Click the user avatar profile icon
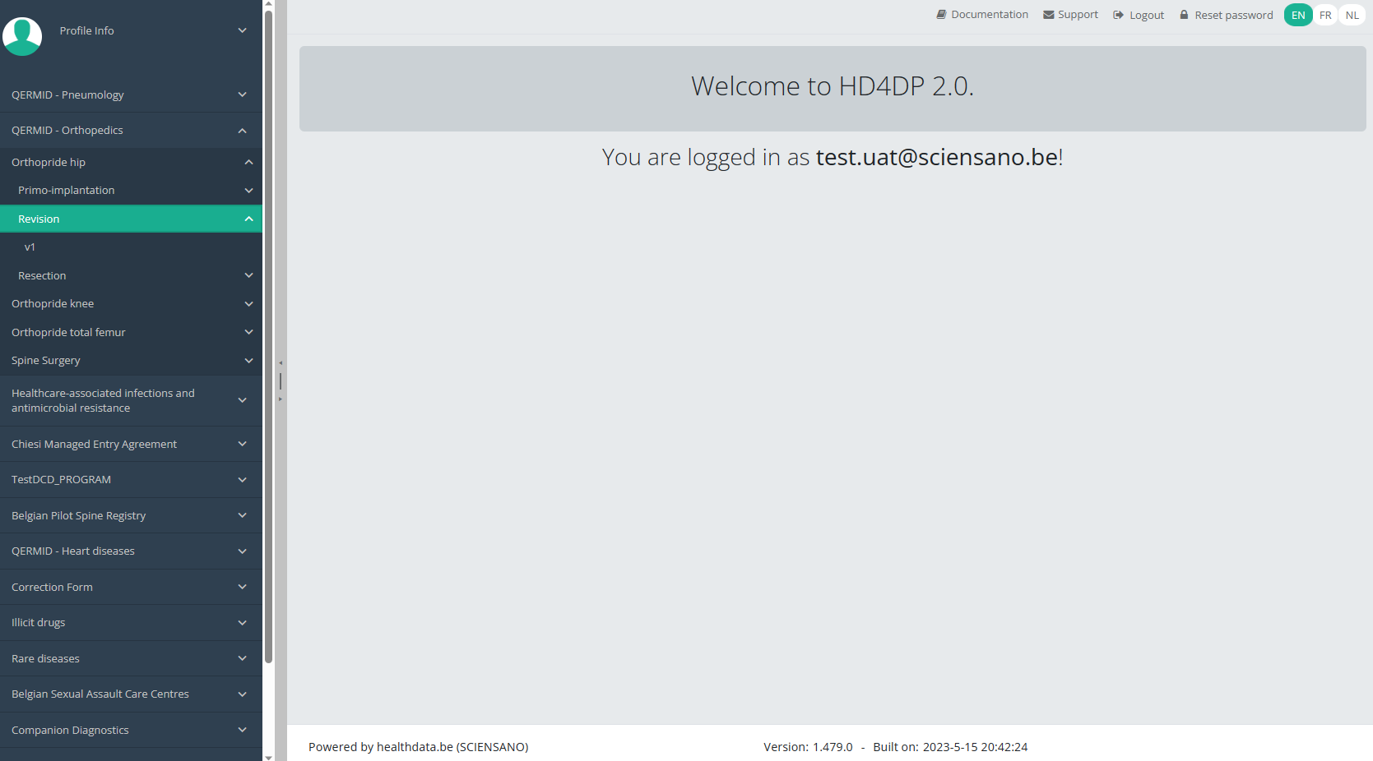 pyautogui.click(x=22, y=36)
